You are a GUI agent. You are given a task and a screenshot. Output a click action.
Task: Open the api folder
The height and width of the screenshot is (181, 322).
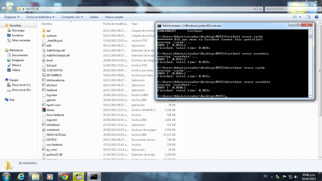tap(48, 31)
